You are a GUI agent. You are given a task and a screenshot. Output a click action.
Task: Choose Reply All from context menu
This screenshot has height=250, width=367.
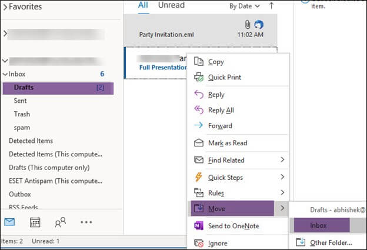coord(238,110)
